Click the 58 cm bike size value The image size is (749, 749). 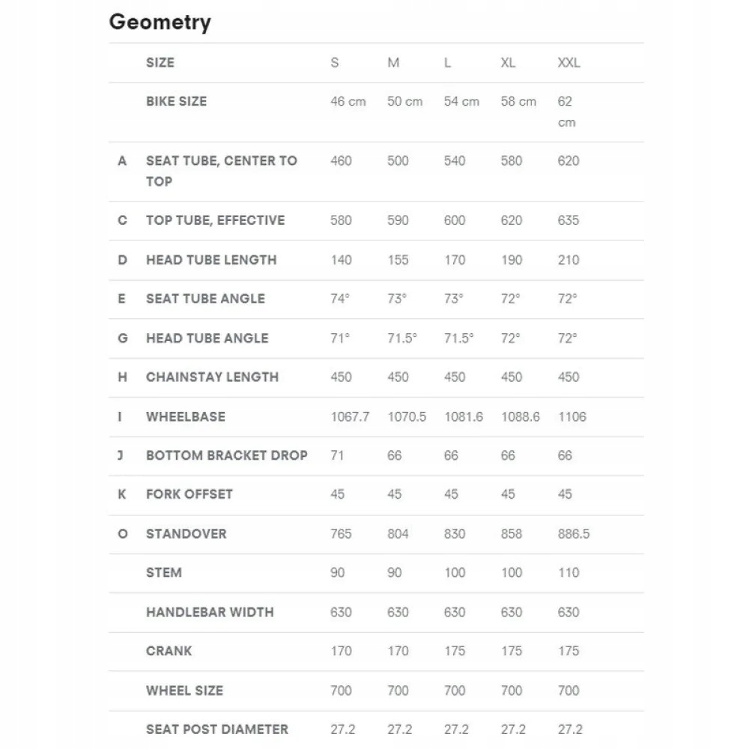pos(518,101)
